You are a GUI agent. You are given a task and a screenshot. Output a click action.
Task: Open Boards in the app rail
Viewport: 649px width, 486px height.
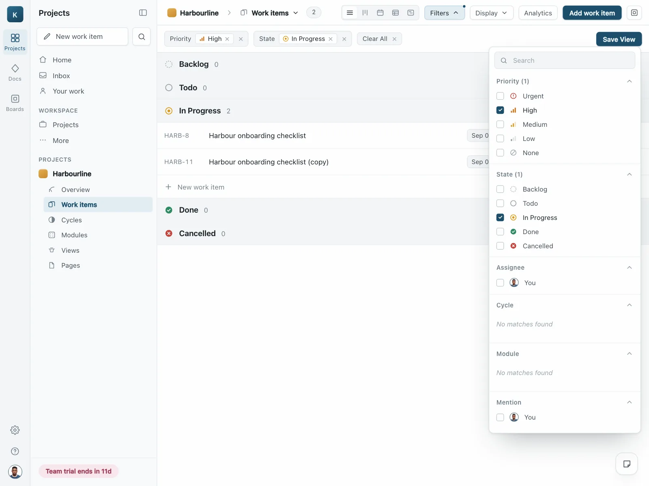tap(15, 103)
